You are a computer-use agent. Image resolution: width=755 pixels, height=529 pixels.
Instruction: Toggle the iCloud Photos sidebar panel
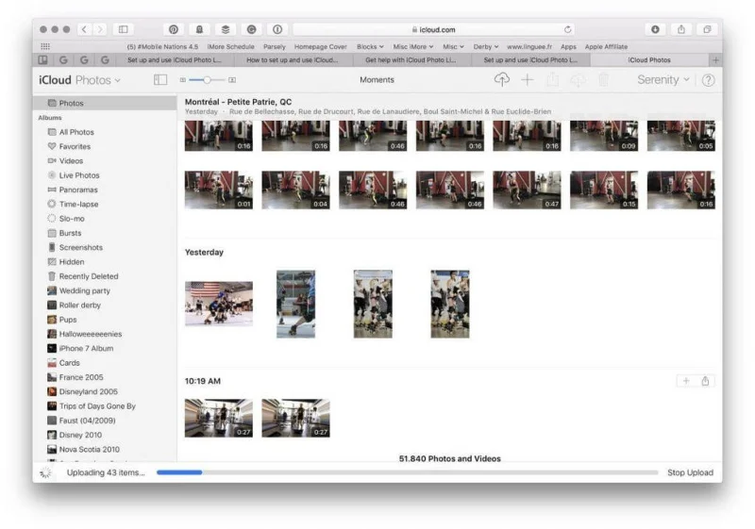coord(160,80)
